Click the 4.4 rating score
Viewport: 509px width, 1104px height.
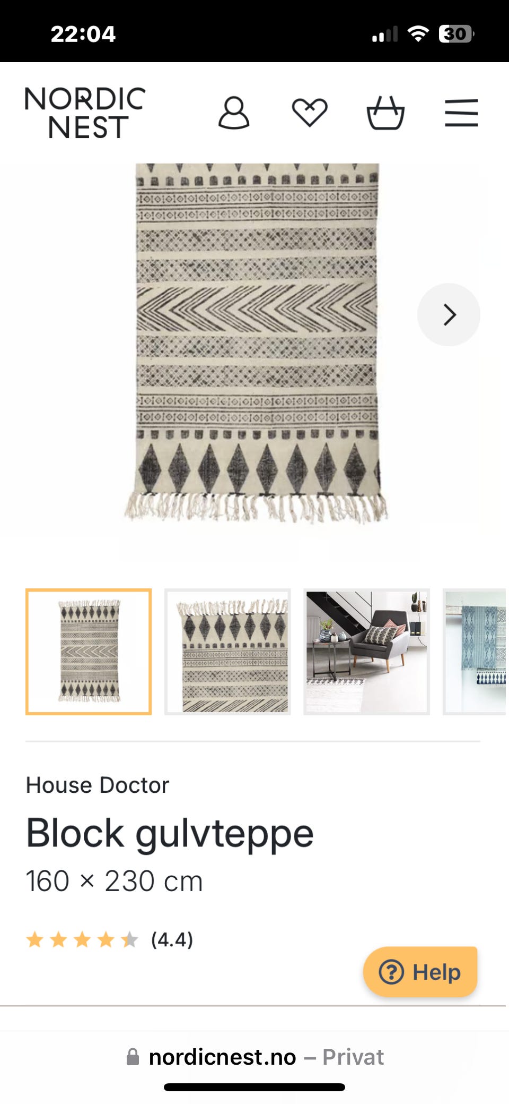172,939
